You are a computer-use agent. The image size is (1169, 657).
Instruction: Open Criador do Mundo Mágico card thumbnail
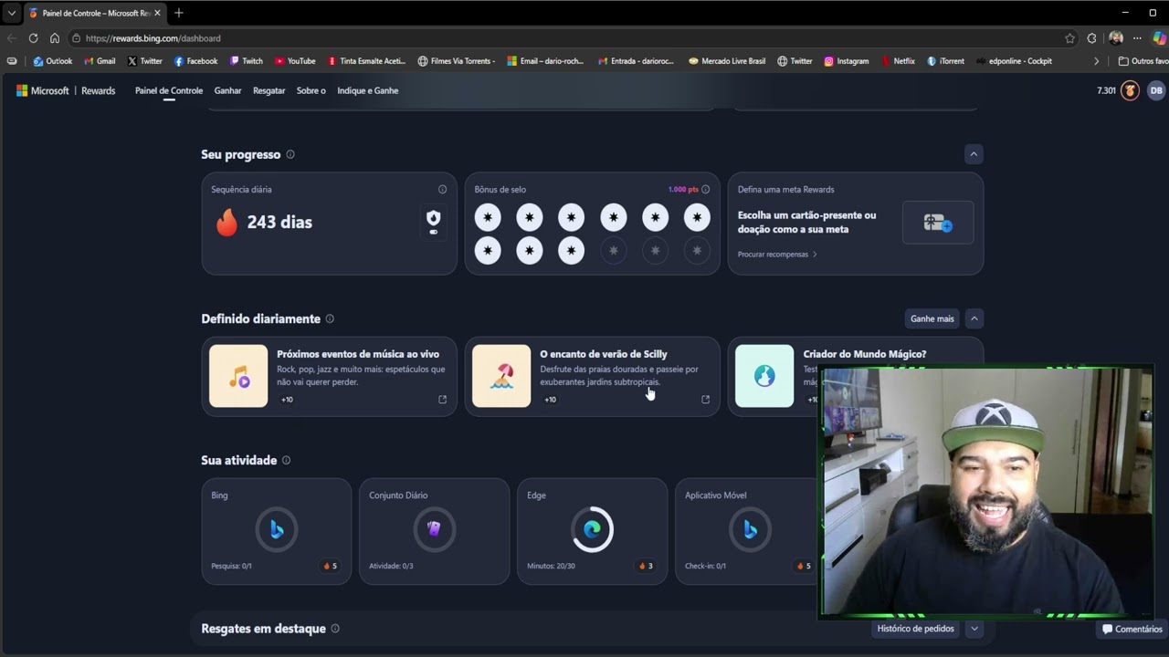coord(764,376)
